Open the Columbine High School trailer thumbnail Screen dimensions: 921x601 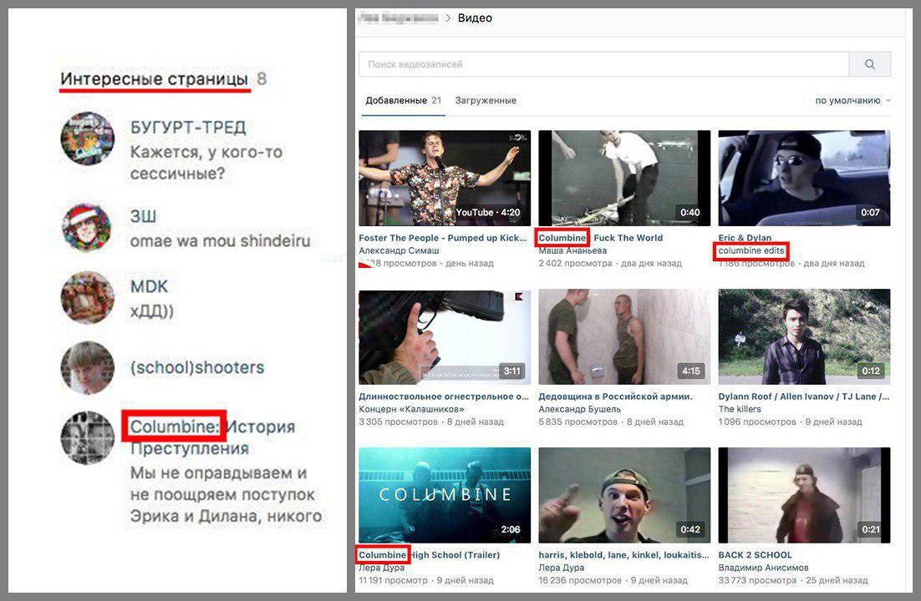[445, 495]
